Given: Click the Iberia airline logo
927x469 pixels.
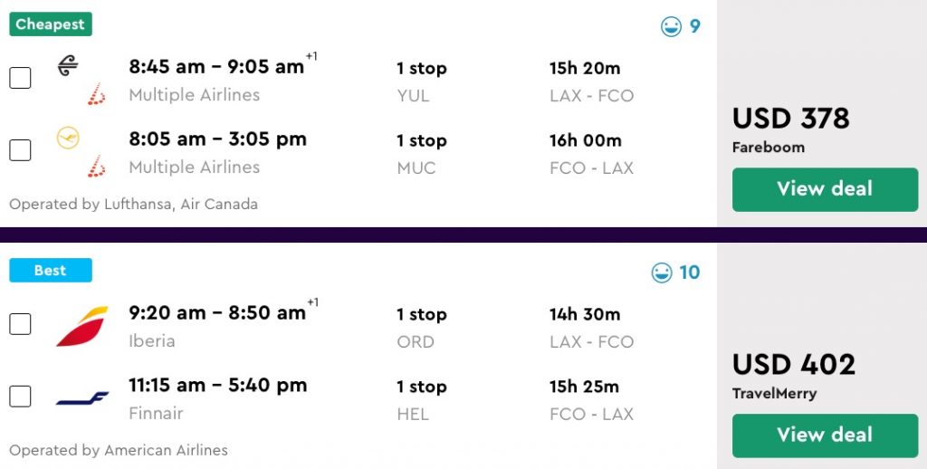Looking at the screenshot, I should click(82, 326).
